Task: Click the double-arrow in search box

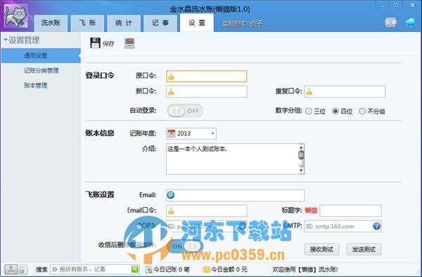Action: (x=55, y=269)
